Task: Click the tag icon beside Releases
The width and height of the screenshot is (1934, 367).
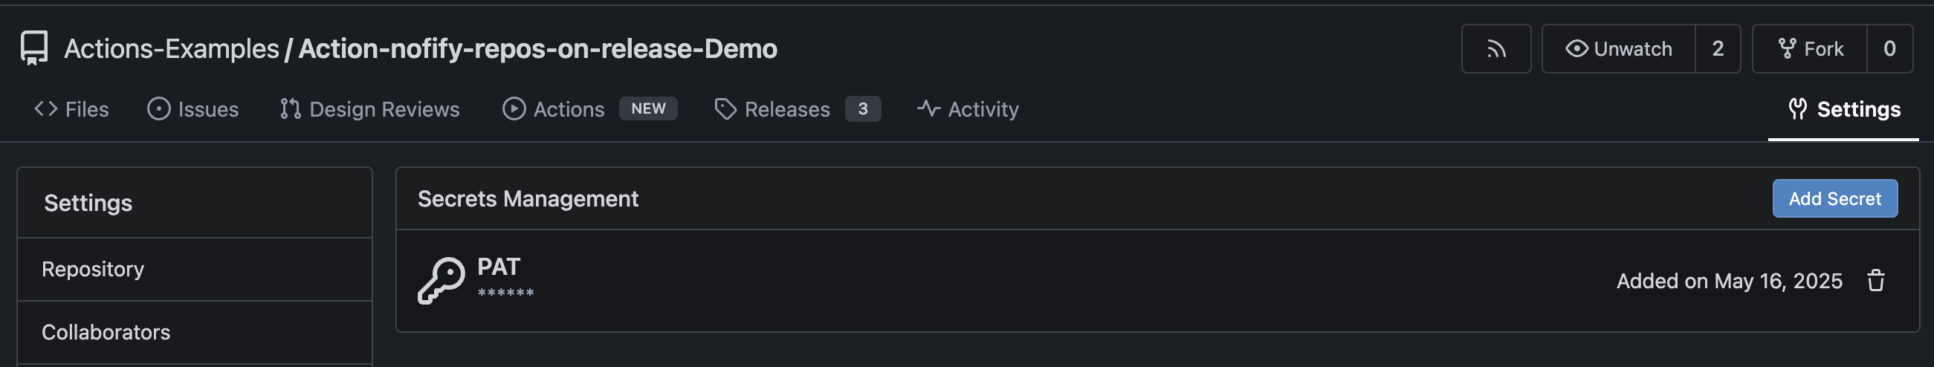Action: 725,109
